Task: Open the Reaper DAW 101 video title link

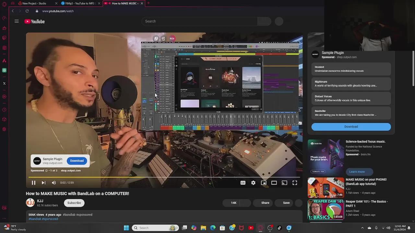Action: click(367, 204)
